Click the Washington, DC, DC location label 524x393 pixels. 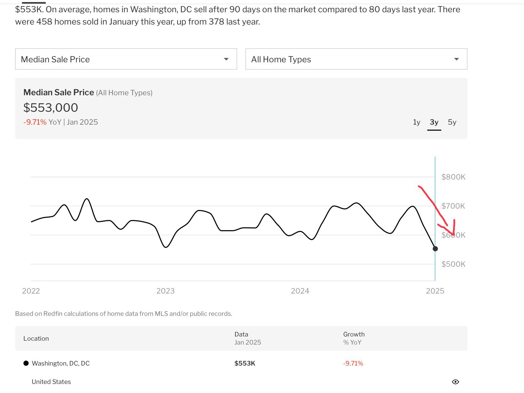coord(60,363)
